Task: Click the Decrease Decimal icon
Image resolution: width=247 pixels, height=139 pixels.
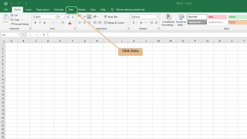Action: (156, 23)
